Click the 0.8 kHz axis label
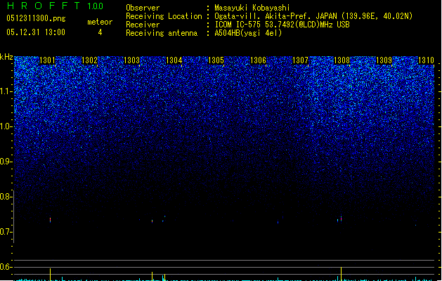 pos(6,197)
